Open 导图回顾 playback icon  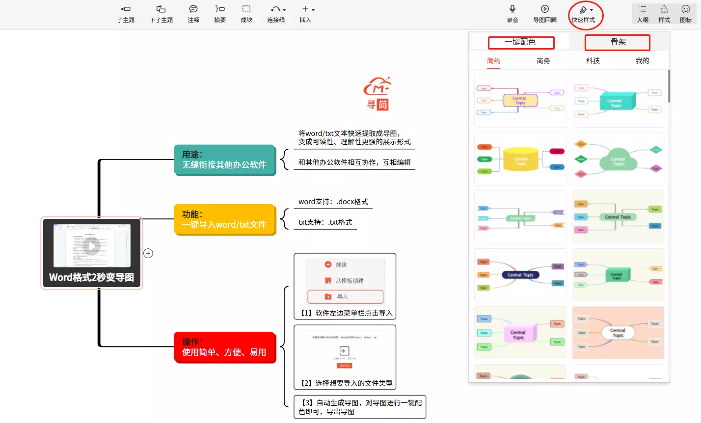pyautogui.click(x=545, y=9)
